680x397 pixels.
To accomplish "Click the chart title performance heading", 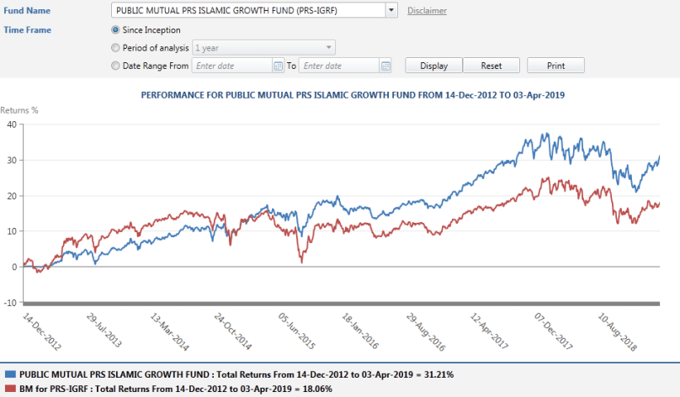I will (x=352, y=96).
